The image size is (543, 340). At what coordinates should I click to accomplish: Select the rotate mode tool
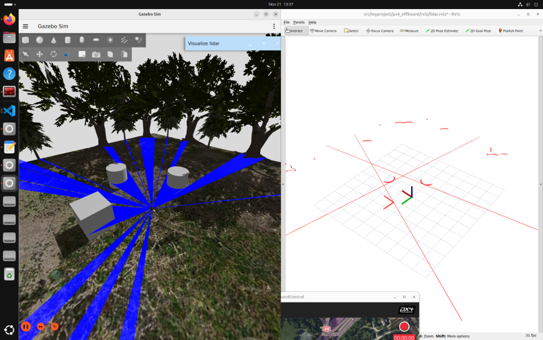point(53,54)
